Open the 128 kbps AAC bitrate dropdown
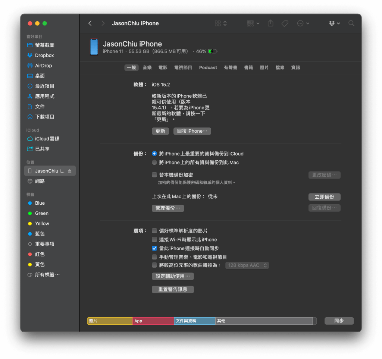The height and width of the screenshot is (359, 382). [247, 265]
